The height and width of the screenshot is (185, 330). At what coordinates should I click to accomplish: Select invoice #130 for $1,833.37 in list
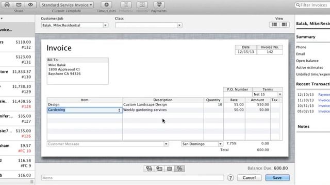point(17,74)
